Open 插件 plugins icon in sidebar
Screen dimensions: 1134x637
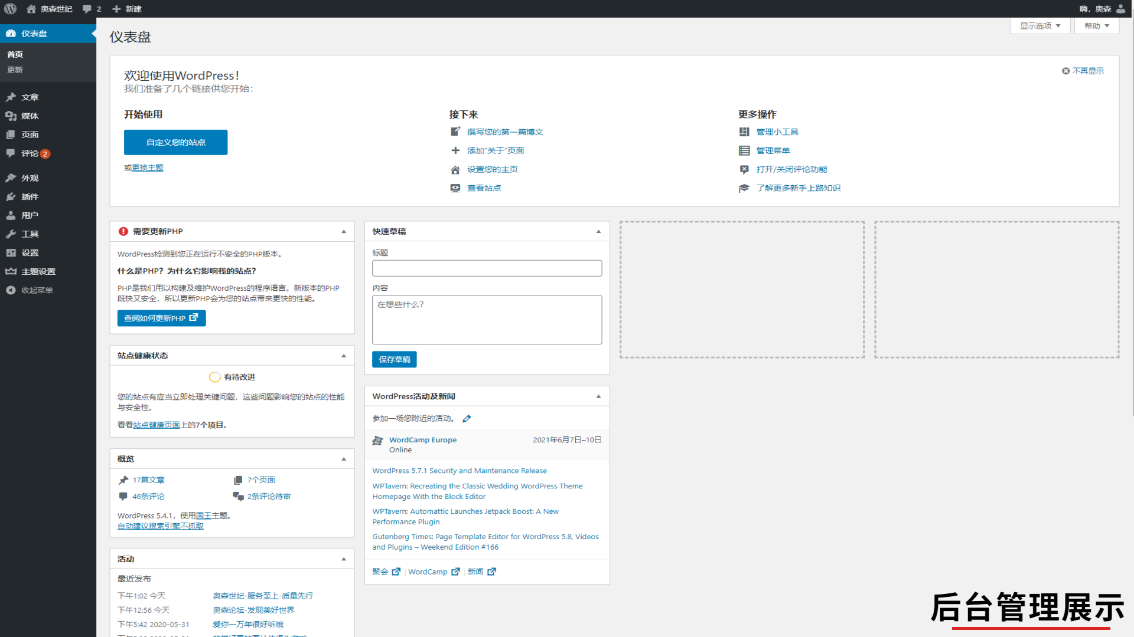pos(11,197)
